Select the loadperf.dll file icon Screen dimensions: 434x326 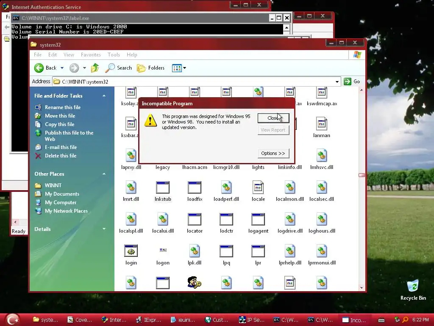(226, 187)
